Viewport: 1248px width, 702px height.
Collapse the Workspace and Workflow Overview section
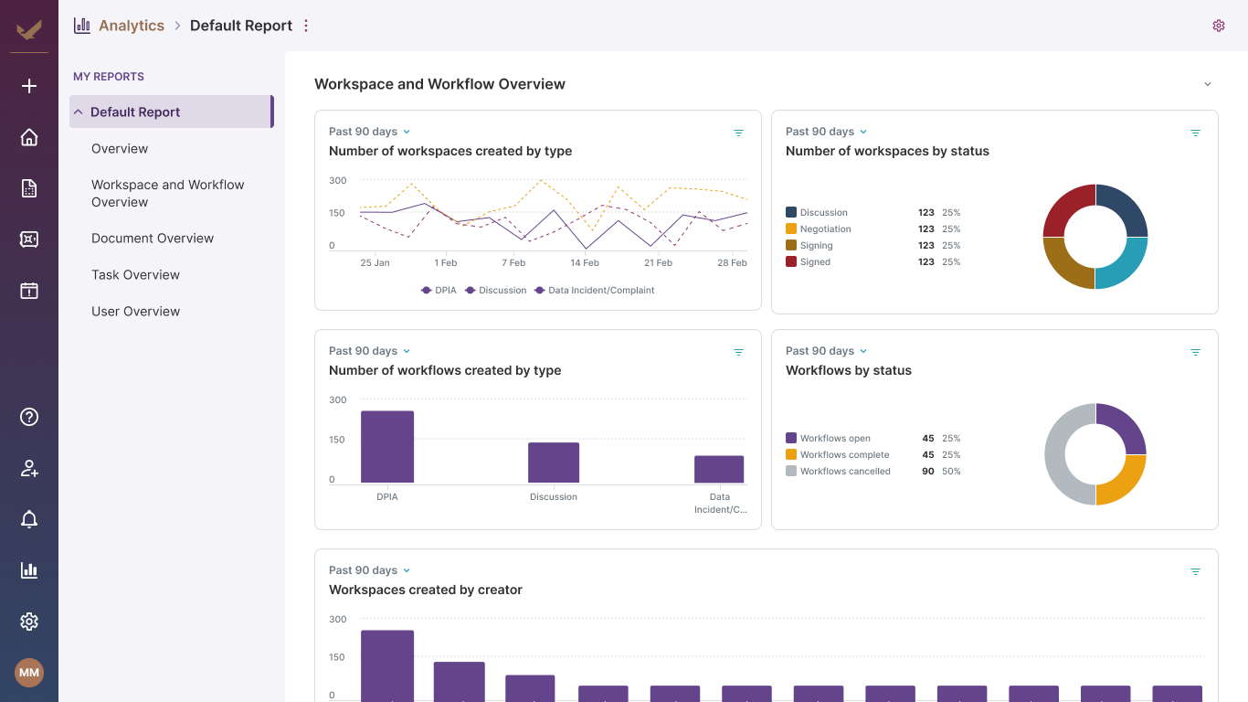1207,84
